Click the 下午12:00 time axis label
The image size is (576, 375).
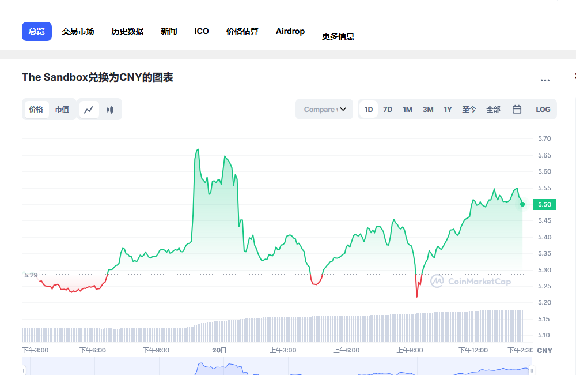pyautogui.click(x=473, y=350)
